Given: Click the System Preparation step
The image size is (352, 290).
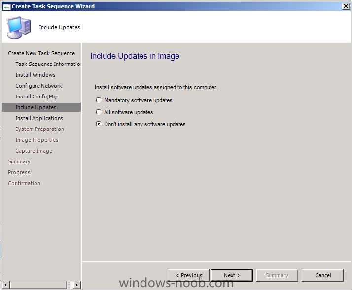Looking at the screenshot, I should [x=39, y=129].
